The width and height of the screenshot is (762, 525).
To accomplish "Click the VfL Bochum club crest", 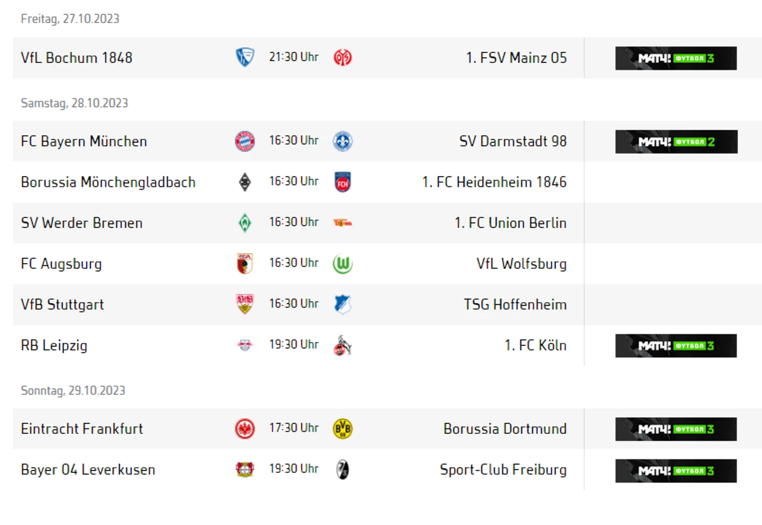I will pos(245,57).
